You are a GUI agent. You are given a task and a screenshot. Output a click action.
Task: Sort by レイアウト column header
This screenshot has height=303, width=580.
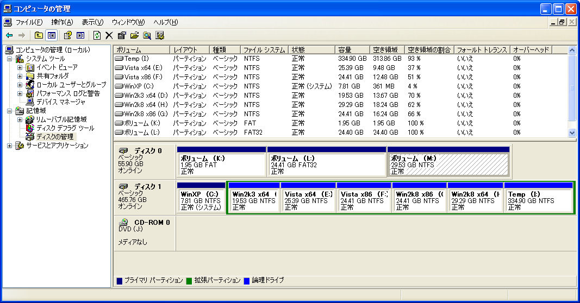pyautogui.click(x=189, y=50)
